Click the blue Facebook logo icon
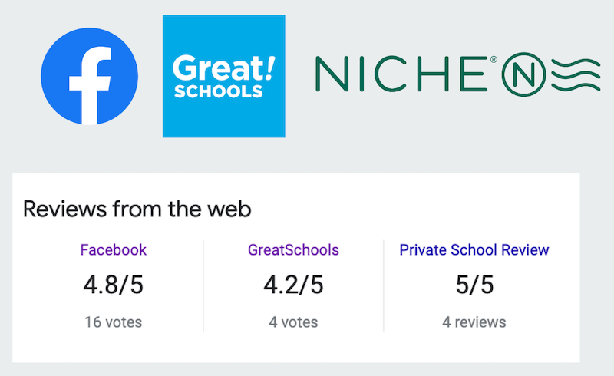This screenshot has width=614, height=376. (x=89, y=76)
